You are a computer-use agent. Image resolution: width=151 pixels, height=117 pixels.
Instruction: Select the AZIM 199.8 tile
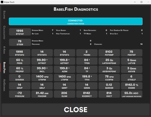[65, 69]
